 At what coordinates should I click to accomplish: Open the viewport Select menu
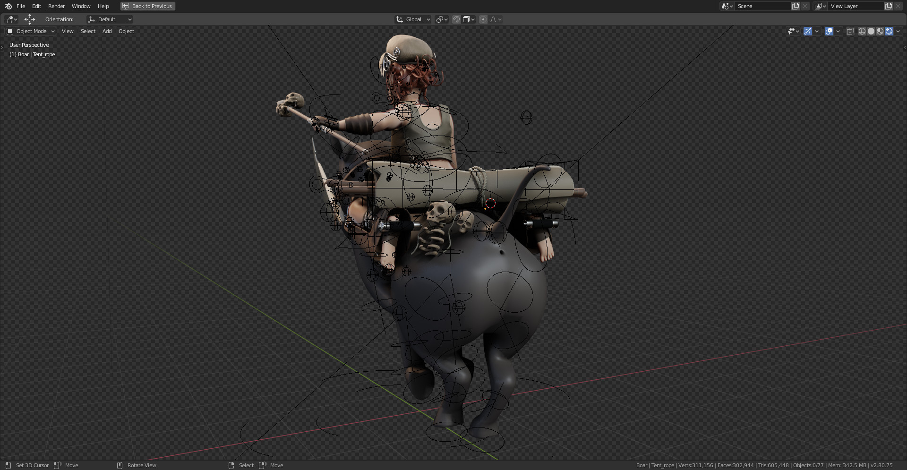pyautogui.click(x=88, y=31)
